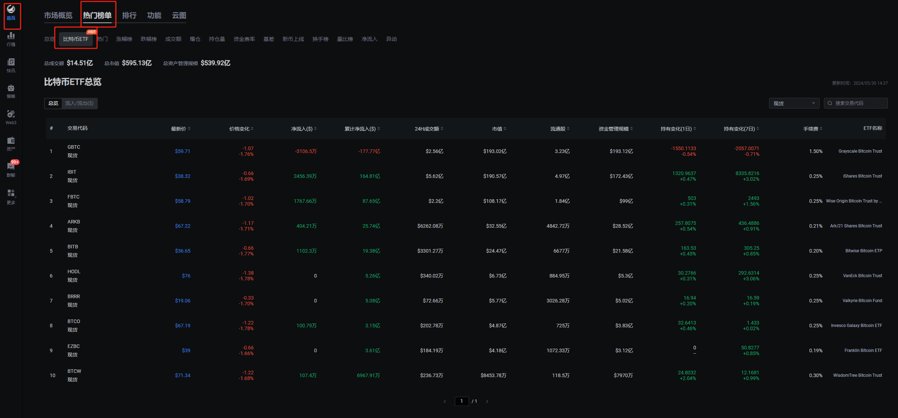
Task: Select the 新币上线 sub-tab
Action: pyautogui.click(x=293, y=39)
